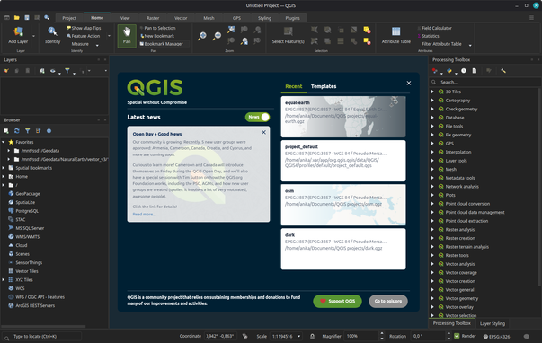Screen dimensions: 542x343
Task: Click the Browser properties info icon
Action: click(x=49, y=131)
